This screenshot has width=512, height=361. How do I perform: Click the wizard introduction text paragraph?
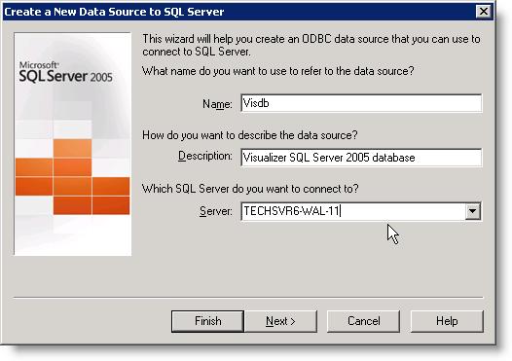(x=311, y=45)
